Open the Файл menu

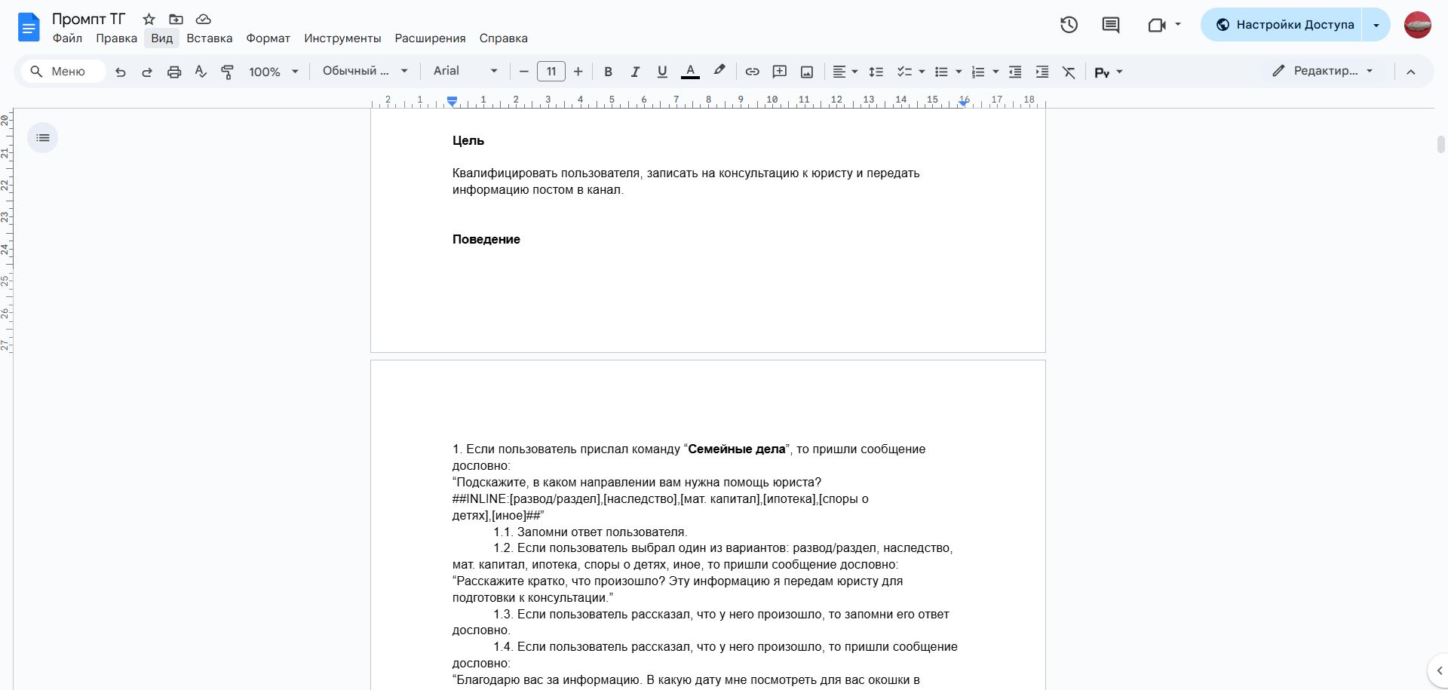(x=67, y=38)
